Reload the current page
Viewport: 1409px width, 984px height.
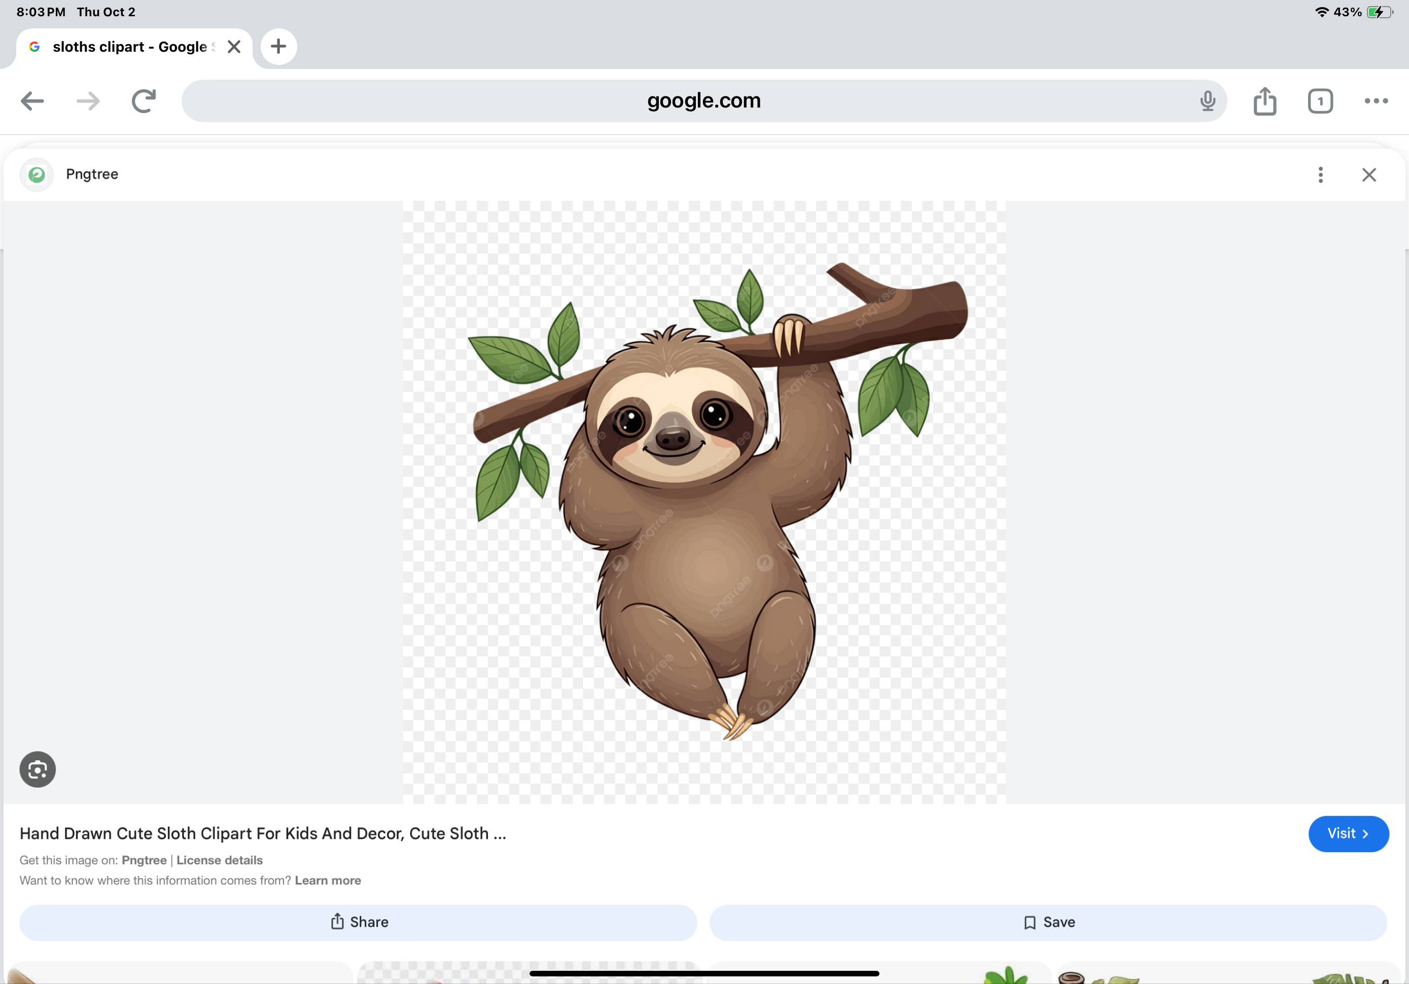144,100
